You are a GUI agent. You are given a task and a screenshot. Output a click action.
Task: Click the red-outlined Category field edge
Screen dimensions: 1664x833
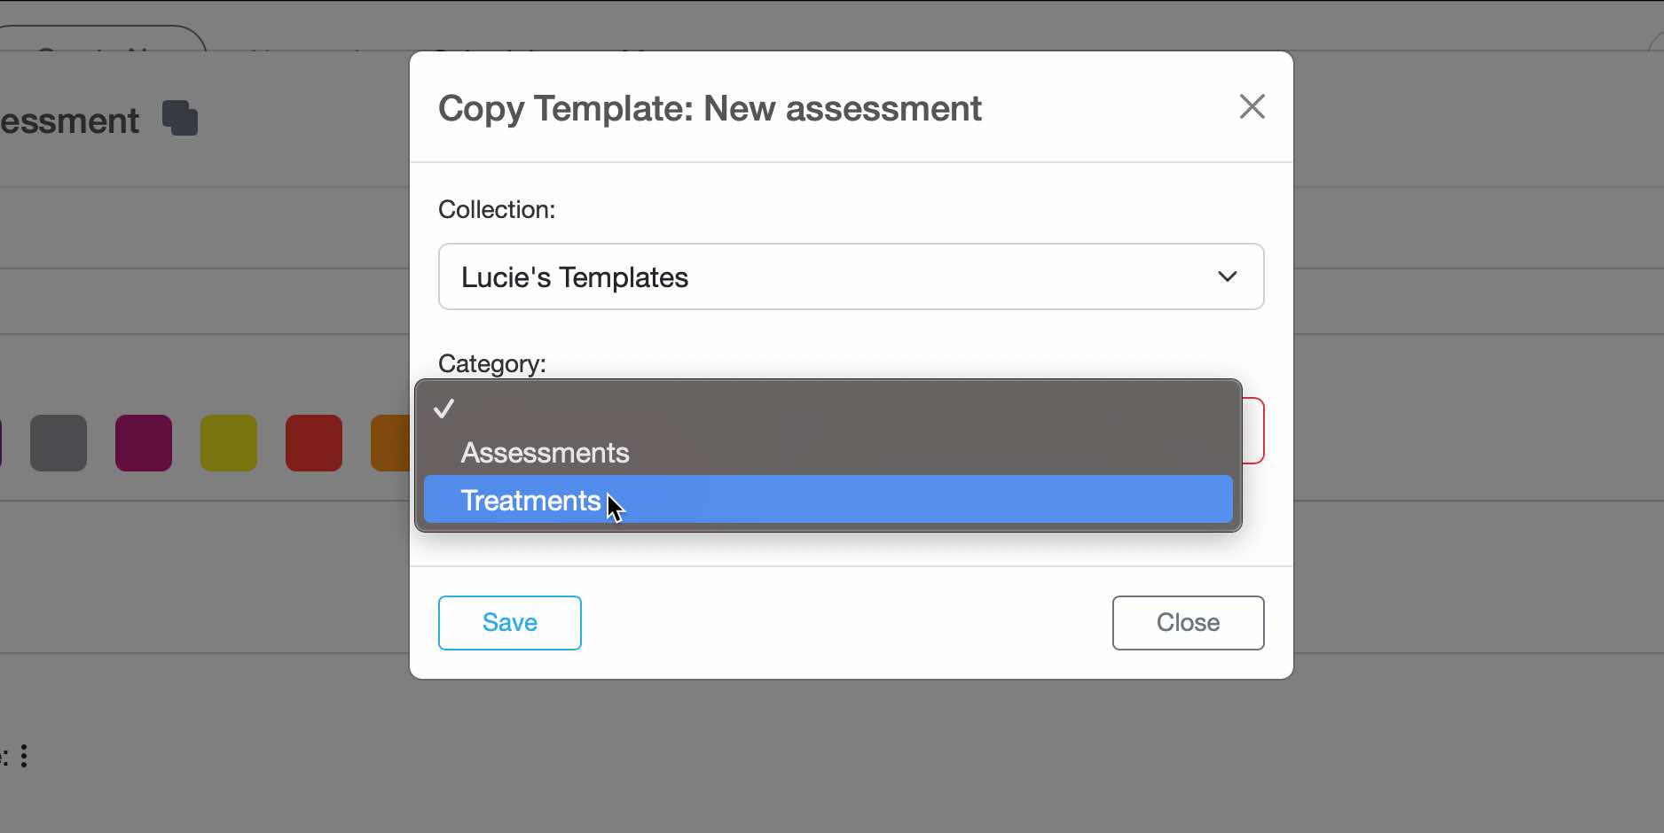click(x=1253, y=431)
